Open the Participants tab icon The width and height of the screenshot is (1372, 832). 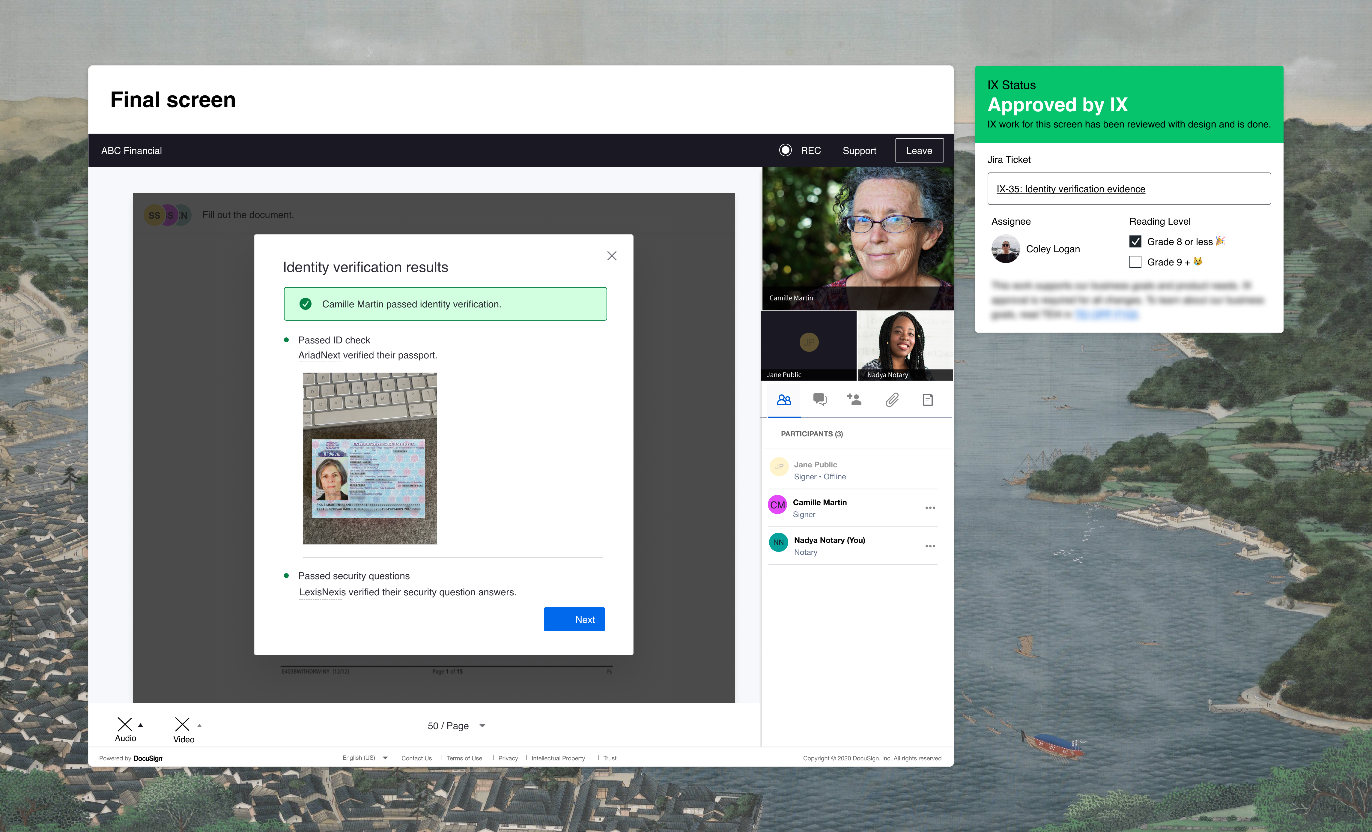[784, 400]
